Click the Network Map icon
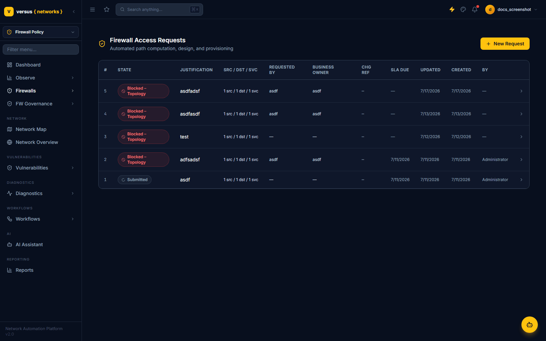The height and width of the screenshot is (341, 546). 10,129
